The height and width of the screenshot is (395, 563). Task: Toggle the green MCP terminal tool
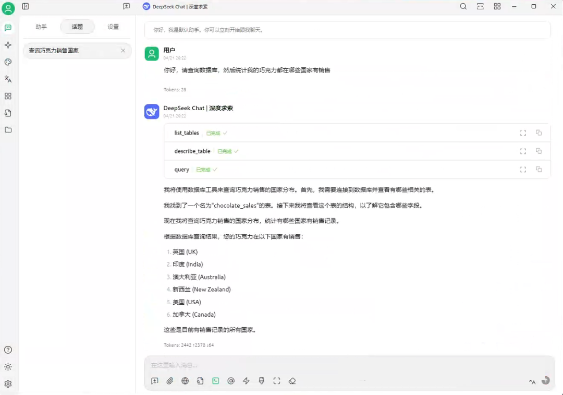(215, 381)
